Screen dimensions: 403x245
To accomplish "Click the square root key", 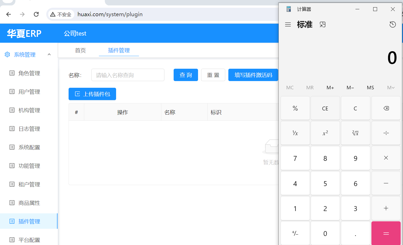I will [x=355, y=133].
